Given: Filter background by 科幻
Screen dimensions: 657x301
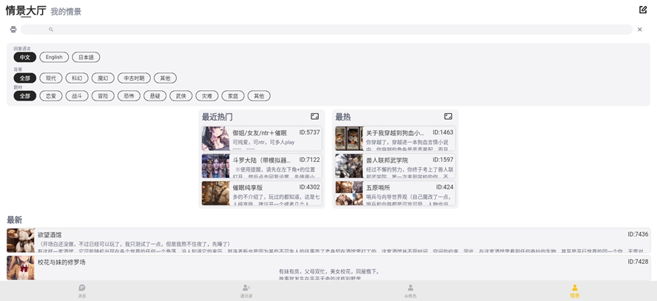Looking at the screenshot, I should [77, 78].
